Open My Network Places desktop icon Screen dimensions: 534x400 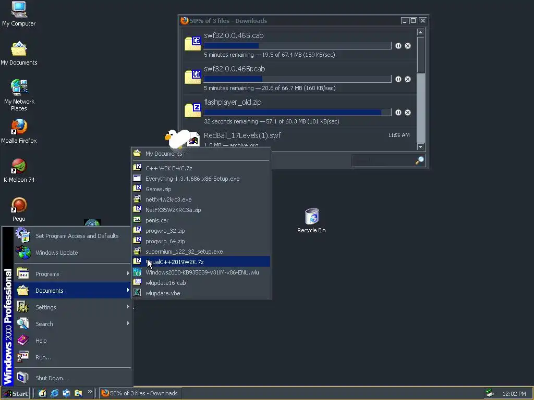pos(19,95)
